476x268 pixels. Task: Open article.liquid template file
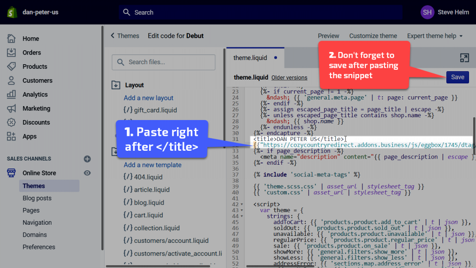click(146, 190)
